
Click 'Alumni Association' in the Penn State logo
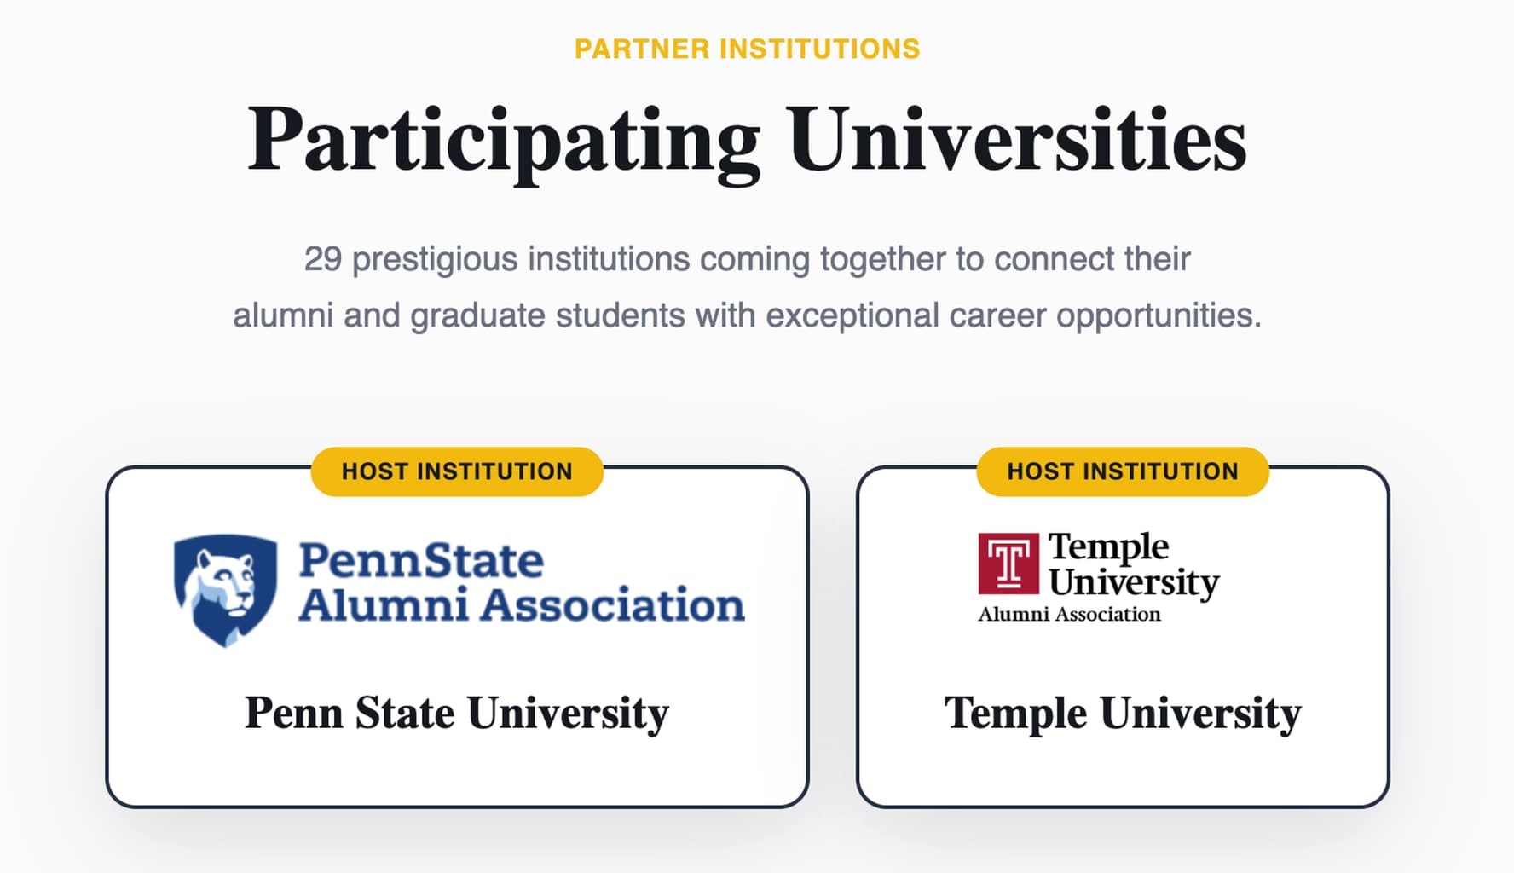coord(521,605)
